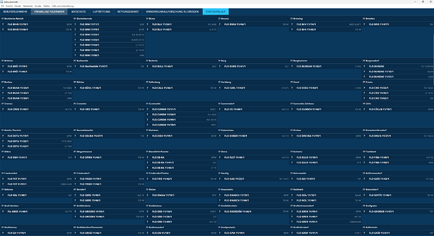The image size is (434, 236).
Task: Click status '?' of FLO FRIE row
Action: [147, 179]
